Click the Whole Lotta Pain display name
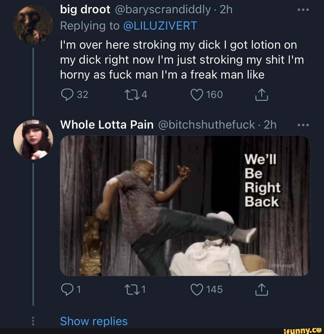324x334 pixels. pyautogui.click(x=107, y=125)
